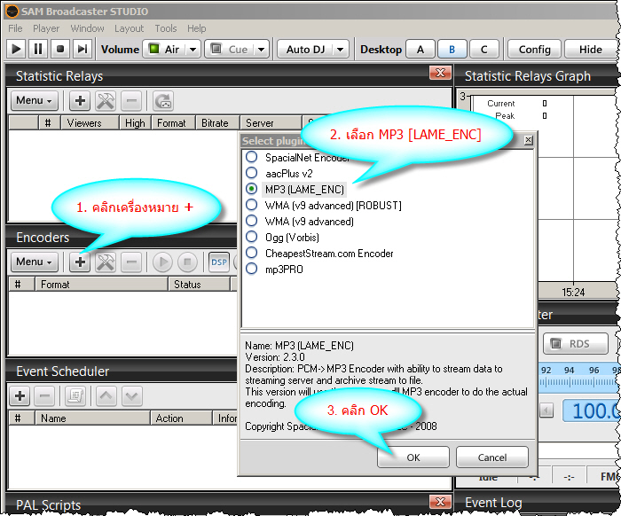Click the Auto DJ button
Viewport: 621px width, 516px height.
click(x=305, y=49)
